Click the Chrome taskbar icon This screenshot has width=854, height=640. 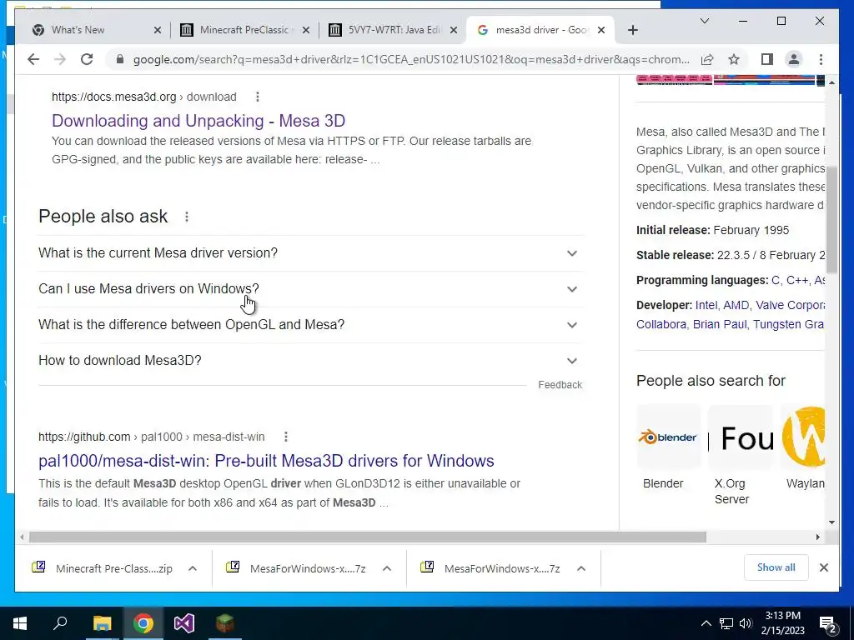click(x=143, y=623)
